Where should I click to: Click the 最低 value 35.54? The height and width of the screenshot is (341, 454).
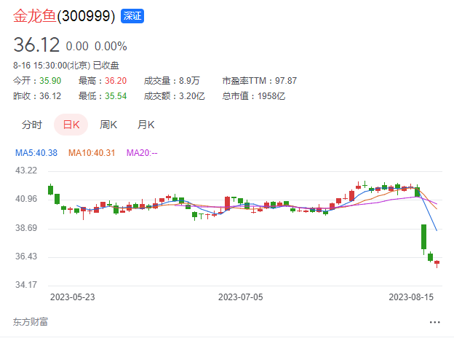(x=116, y=96)
